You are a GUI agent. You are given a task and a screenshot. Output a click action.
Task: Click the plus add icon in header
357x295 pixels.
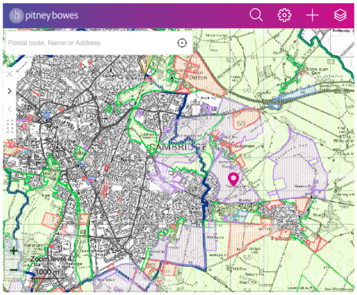click(312, 15)
